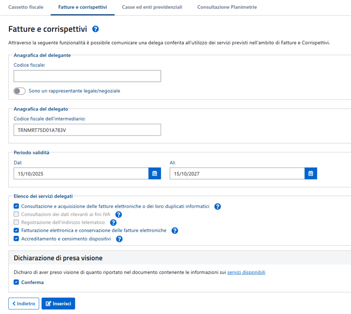The width and height of the screenshot is (351, 314).
Task: Show help for Consultazioni dati rilevanti IVA
Action: pyautogui.click(x=118, y=215)
